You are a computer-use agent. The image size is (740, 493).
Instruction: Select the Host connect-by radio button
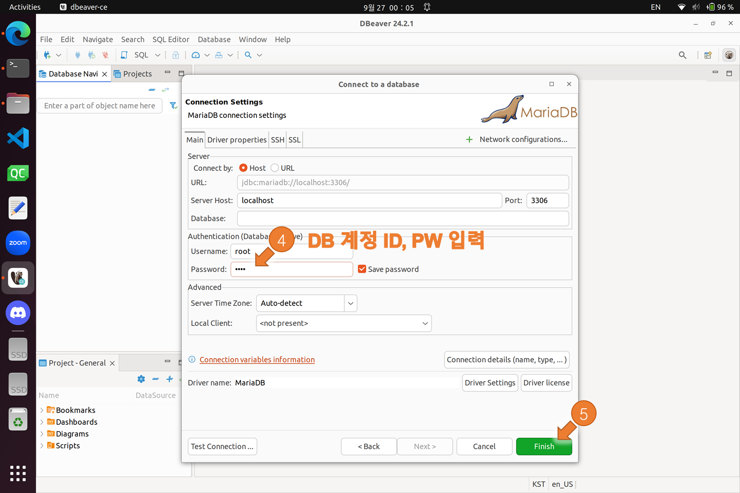pyautogui.click(x=243, y=168)
